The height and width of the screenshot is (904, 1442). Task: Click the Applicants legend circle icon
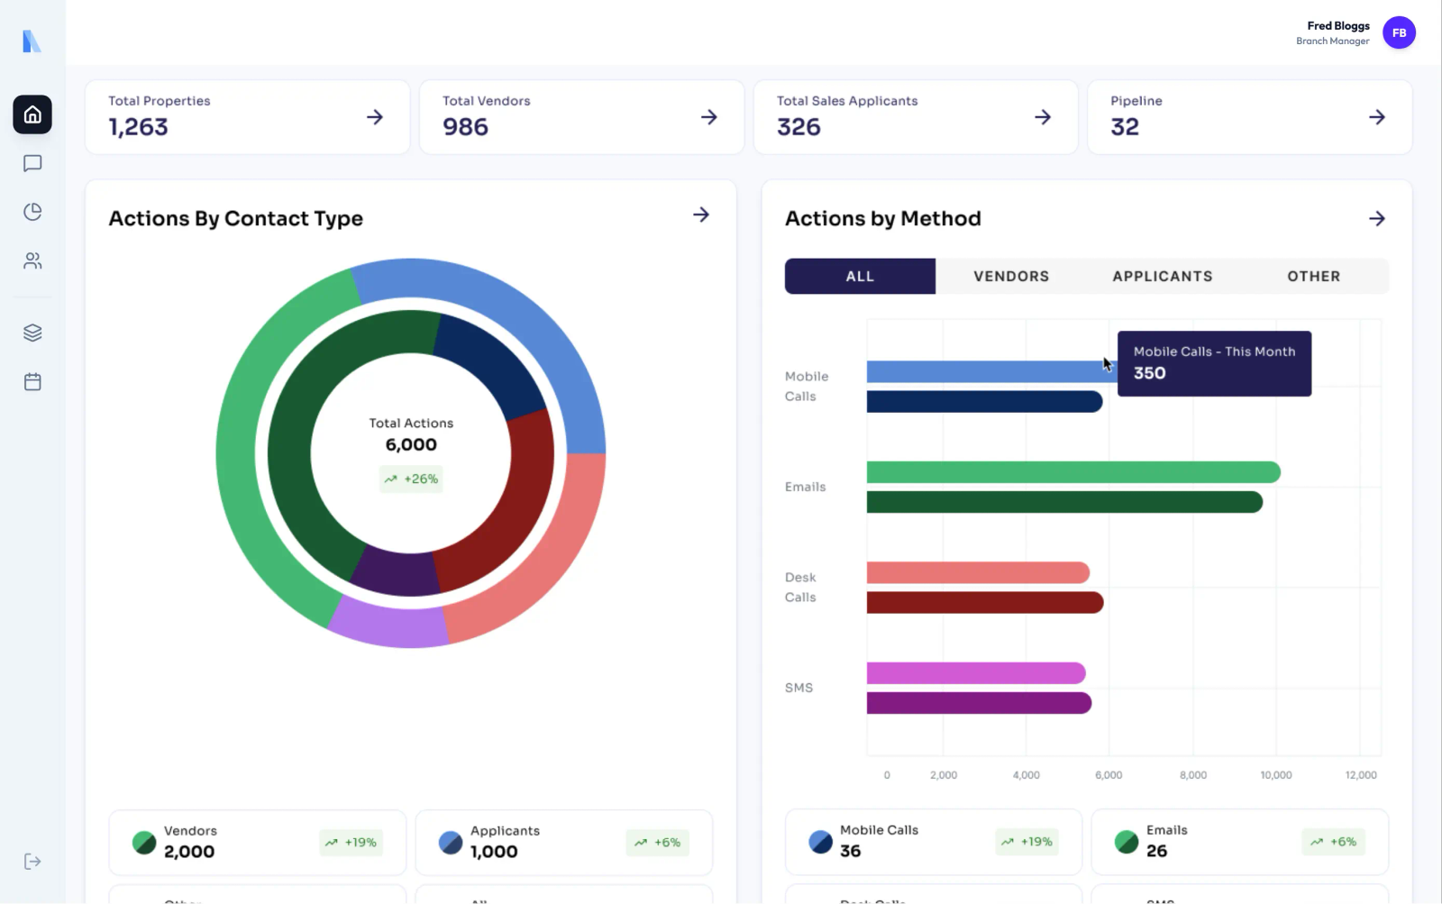tap(451, 843)
